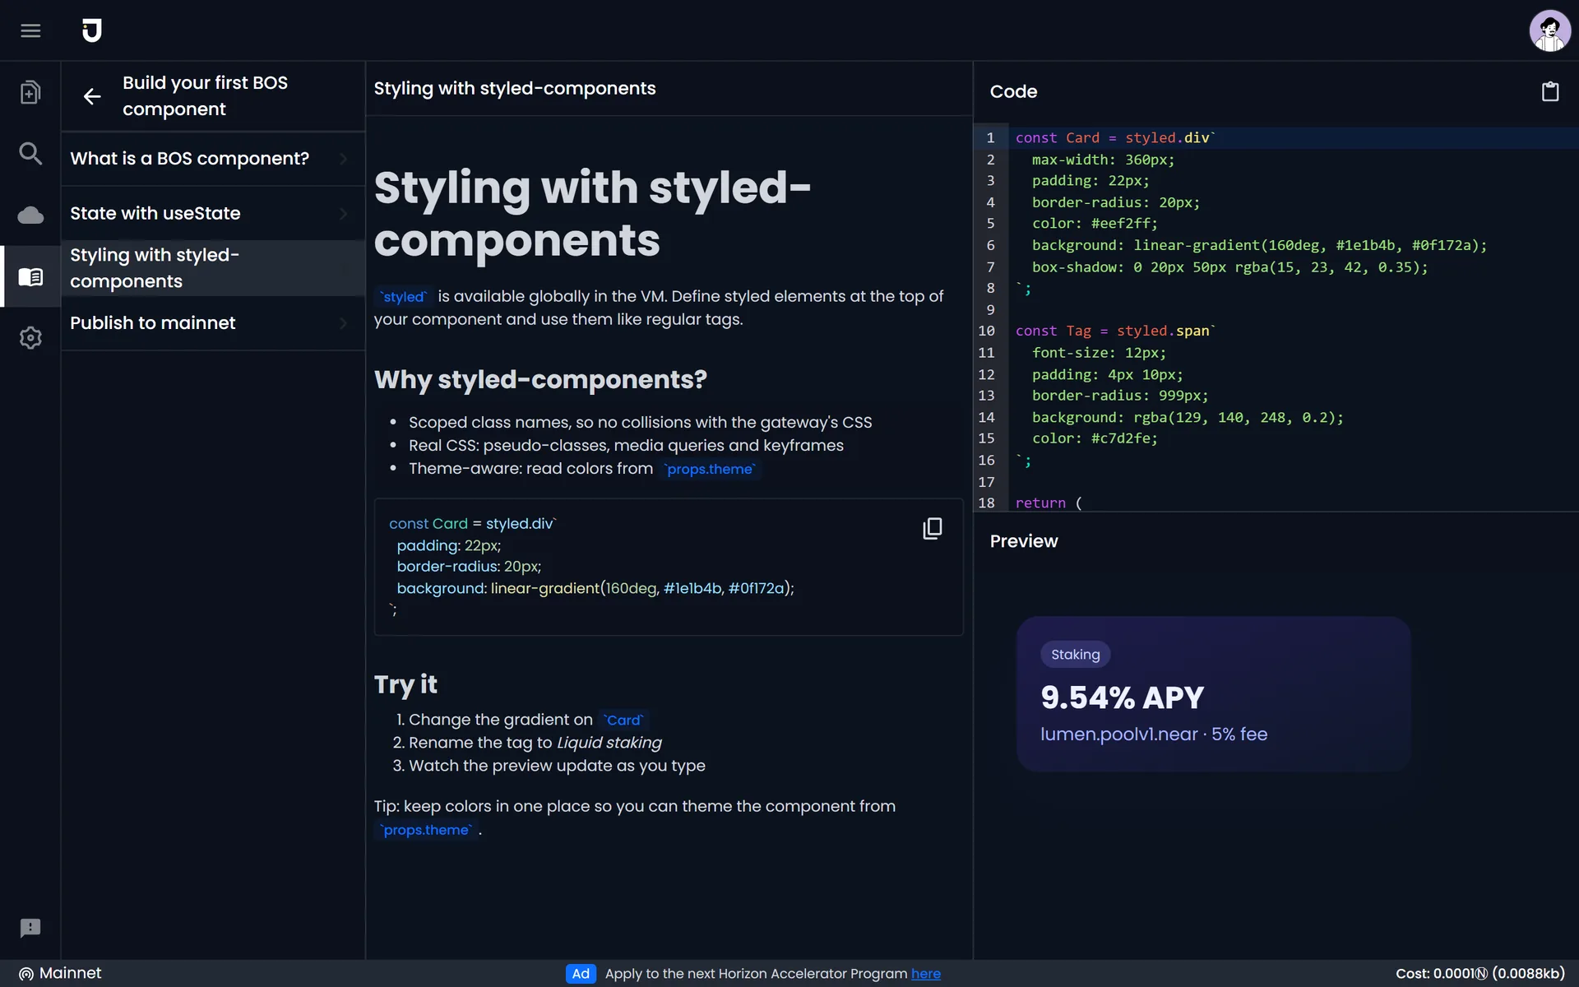Screen dimensions: 1579x987
Task: Open the search sidebar icon
Action: (30, 153)
